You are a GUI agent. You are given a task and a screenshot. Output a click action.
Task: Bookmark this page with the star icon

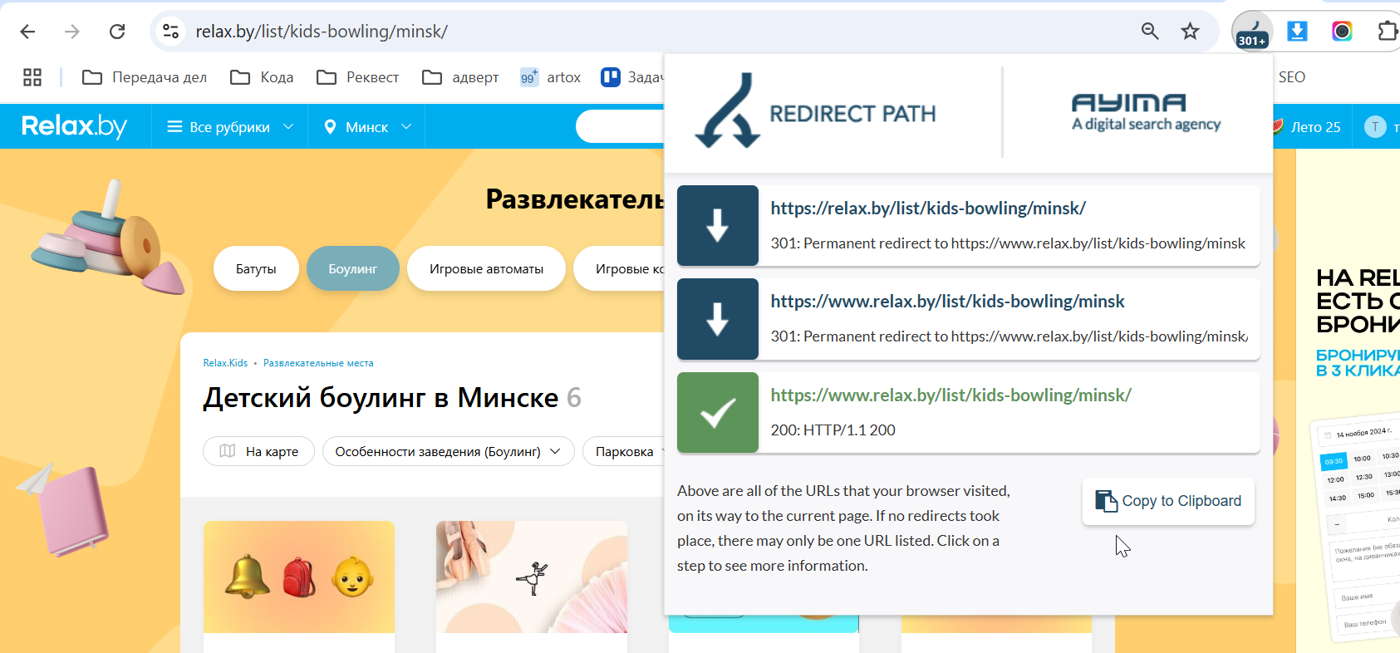point(1190,32)
